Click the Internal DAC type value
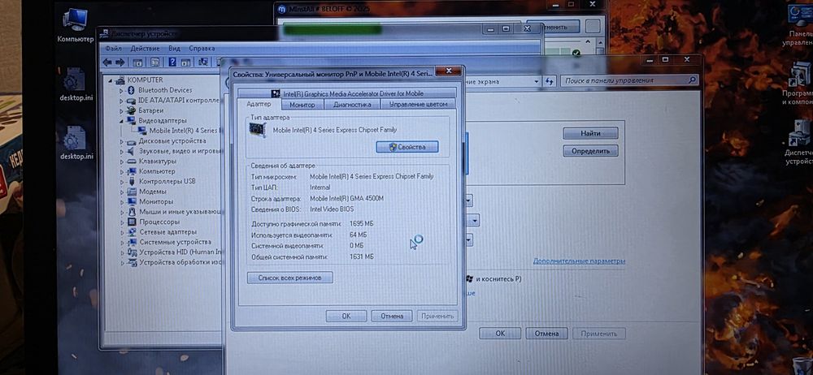Image resolution: width=813 pixels, height=375 pixels. pyautogui.click(x=320, y=187)
